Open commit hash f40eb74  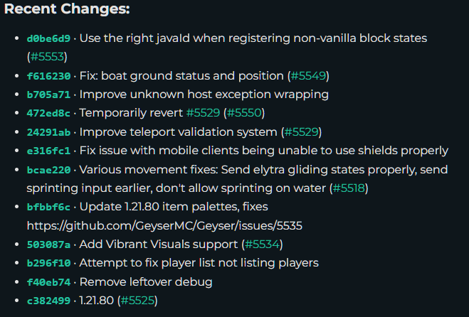coord(48,282)
